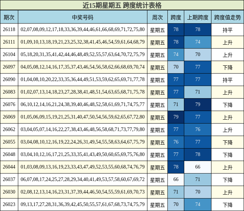Screen dimensions: 244x211
Task: Click the 周次 column header
Action: [157, 17]
